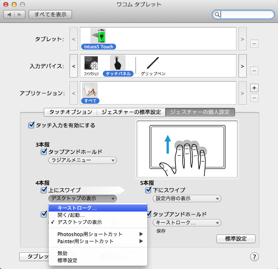
Task: Select the グリップペン pen icon
Action: coord(153,64)
